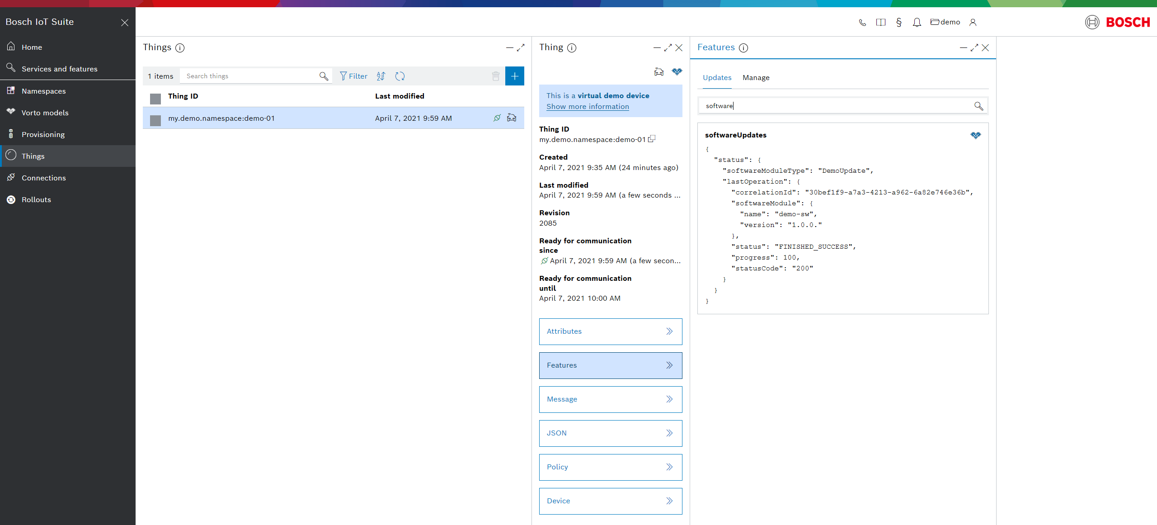
Task: Open Vorto models in sidebar
Action: tap(68, 113)
